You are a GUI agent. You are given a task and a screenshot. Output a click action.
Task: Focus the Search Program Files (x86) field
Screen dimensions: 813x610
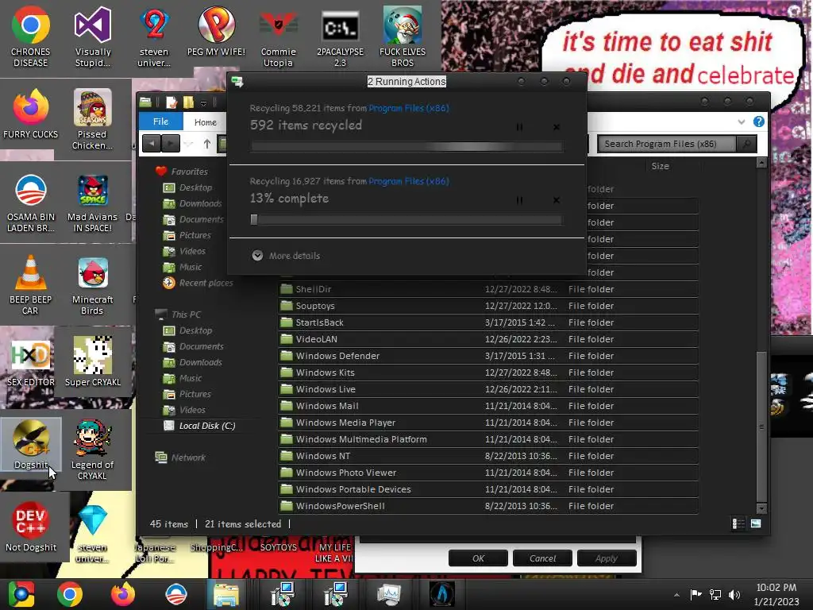pos(666,144)
